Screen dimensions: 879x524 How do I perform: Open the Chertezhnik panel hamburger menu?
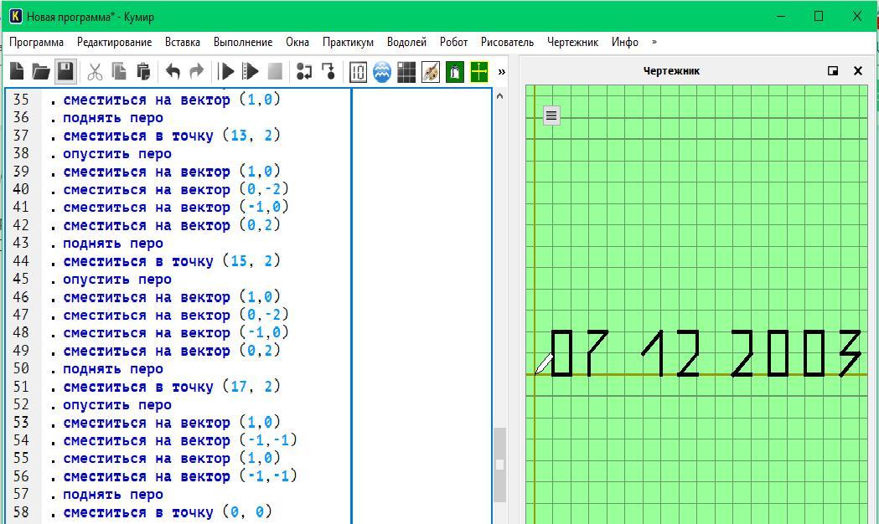pyautogui.click(x=551, y=116)
